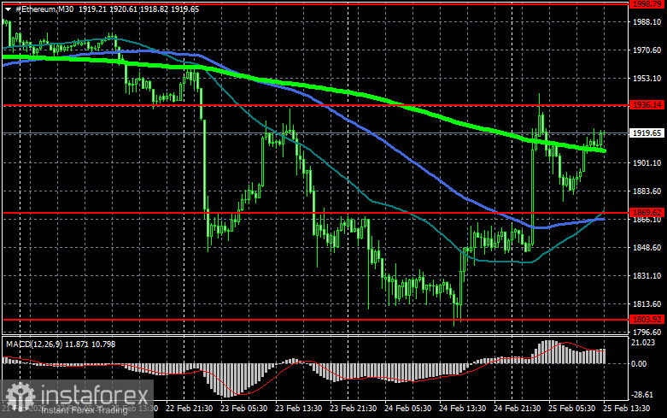Screen dimensions: 667x418
Task: Select the OHLC values 1919.21 1920.61 1918.82
Action: point(123,9)
